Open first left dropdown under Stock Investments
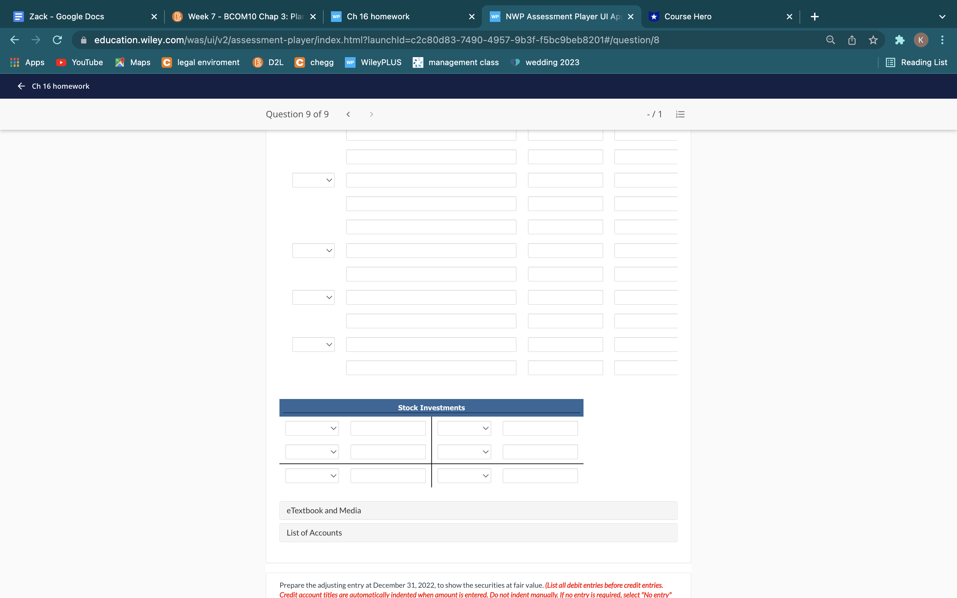957x598 pixels. (312, 428)
